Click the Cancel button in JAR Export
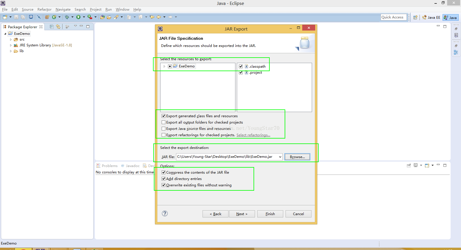461x250 pixels. pyautogui.click(x=298, y=214)
